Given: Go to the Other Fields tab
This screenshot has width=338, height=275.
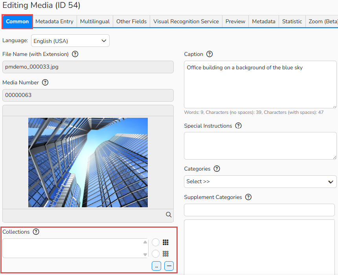Looking at the screenshot, I should pyautogui.click(x=132, y=21).
